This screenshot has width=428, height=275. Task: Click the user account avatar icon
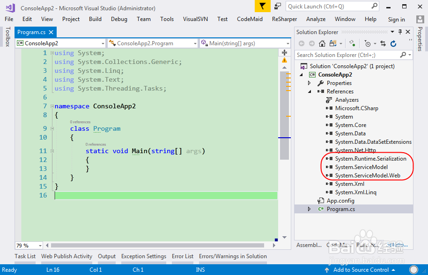click(x=420, y=19)
